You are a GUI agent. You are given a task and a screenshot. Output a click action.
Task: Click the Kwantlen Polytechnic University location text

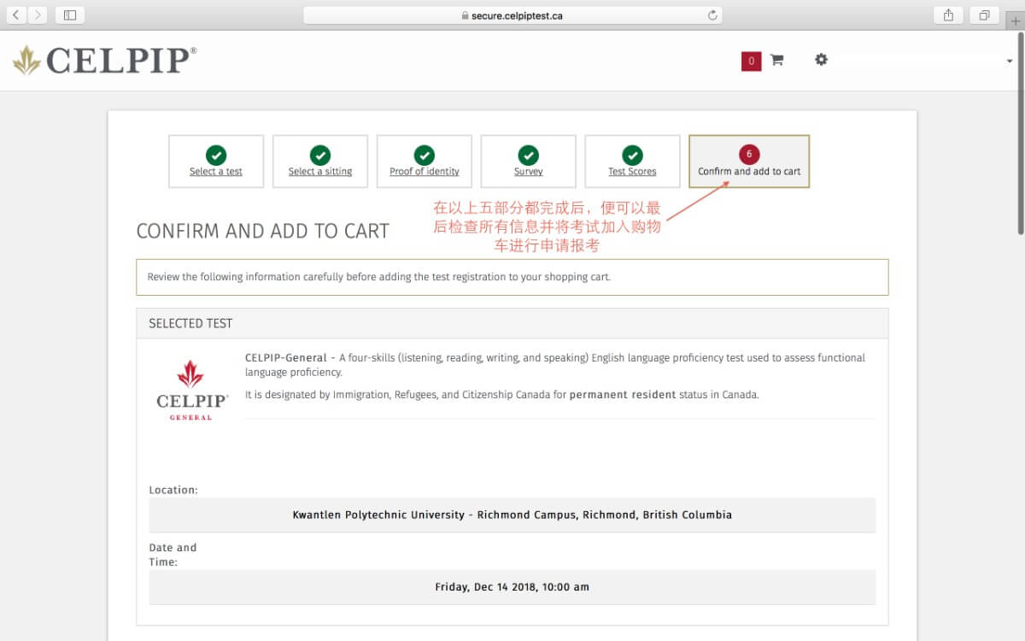[512, 515]
